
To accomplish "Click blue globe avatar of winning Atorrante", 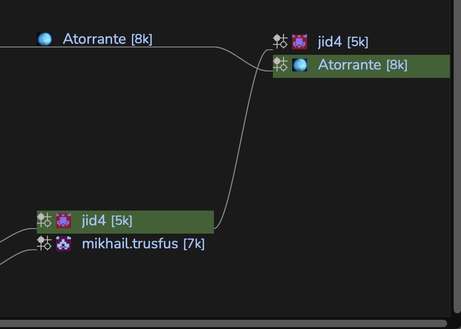I will 300,65.
